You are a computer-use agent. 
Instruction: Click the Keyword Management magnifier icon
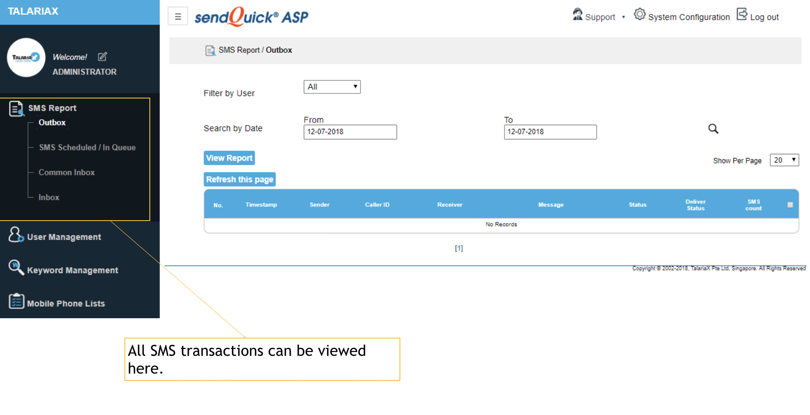[16, 268]
